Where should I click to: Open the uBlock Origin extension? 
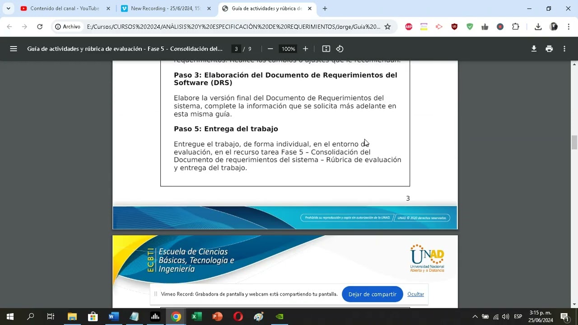[x=454, y=27]
